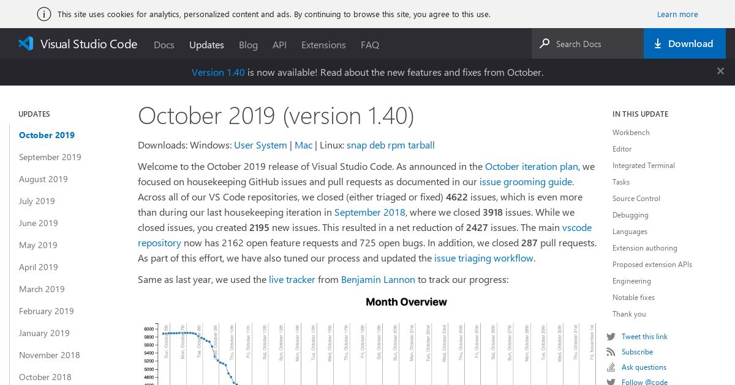Open the October iteration plan link
The image size is (735, 385).
(x=532, y=166)
